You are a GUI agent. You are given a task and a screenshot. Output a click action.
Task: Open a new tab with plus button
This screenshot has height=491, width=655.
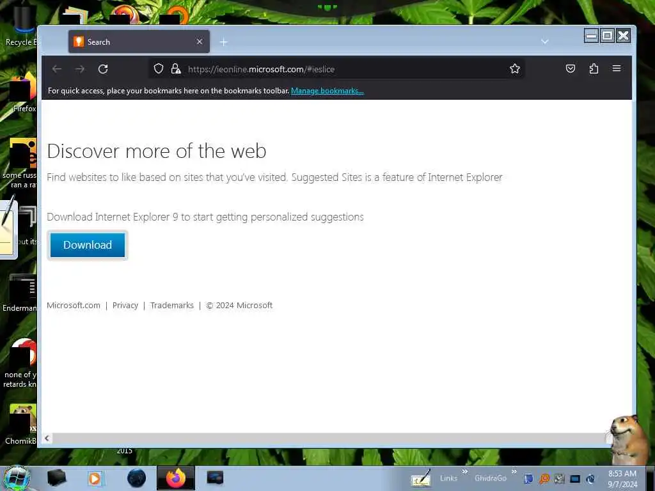223,42
